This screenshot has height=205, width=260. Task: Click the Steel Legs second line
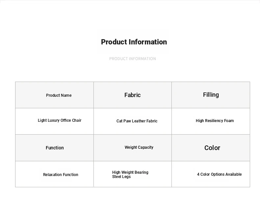(121, 177)
